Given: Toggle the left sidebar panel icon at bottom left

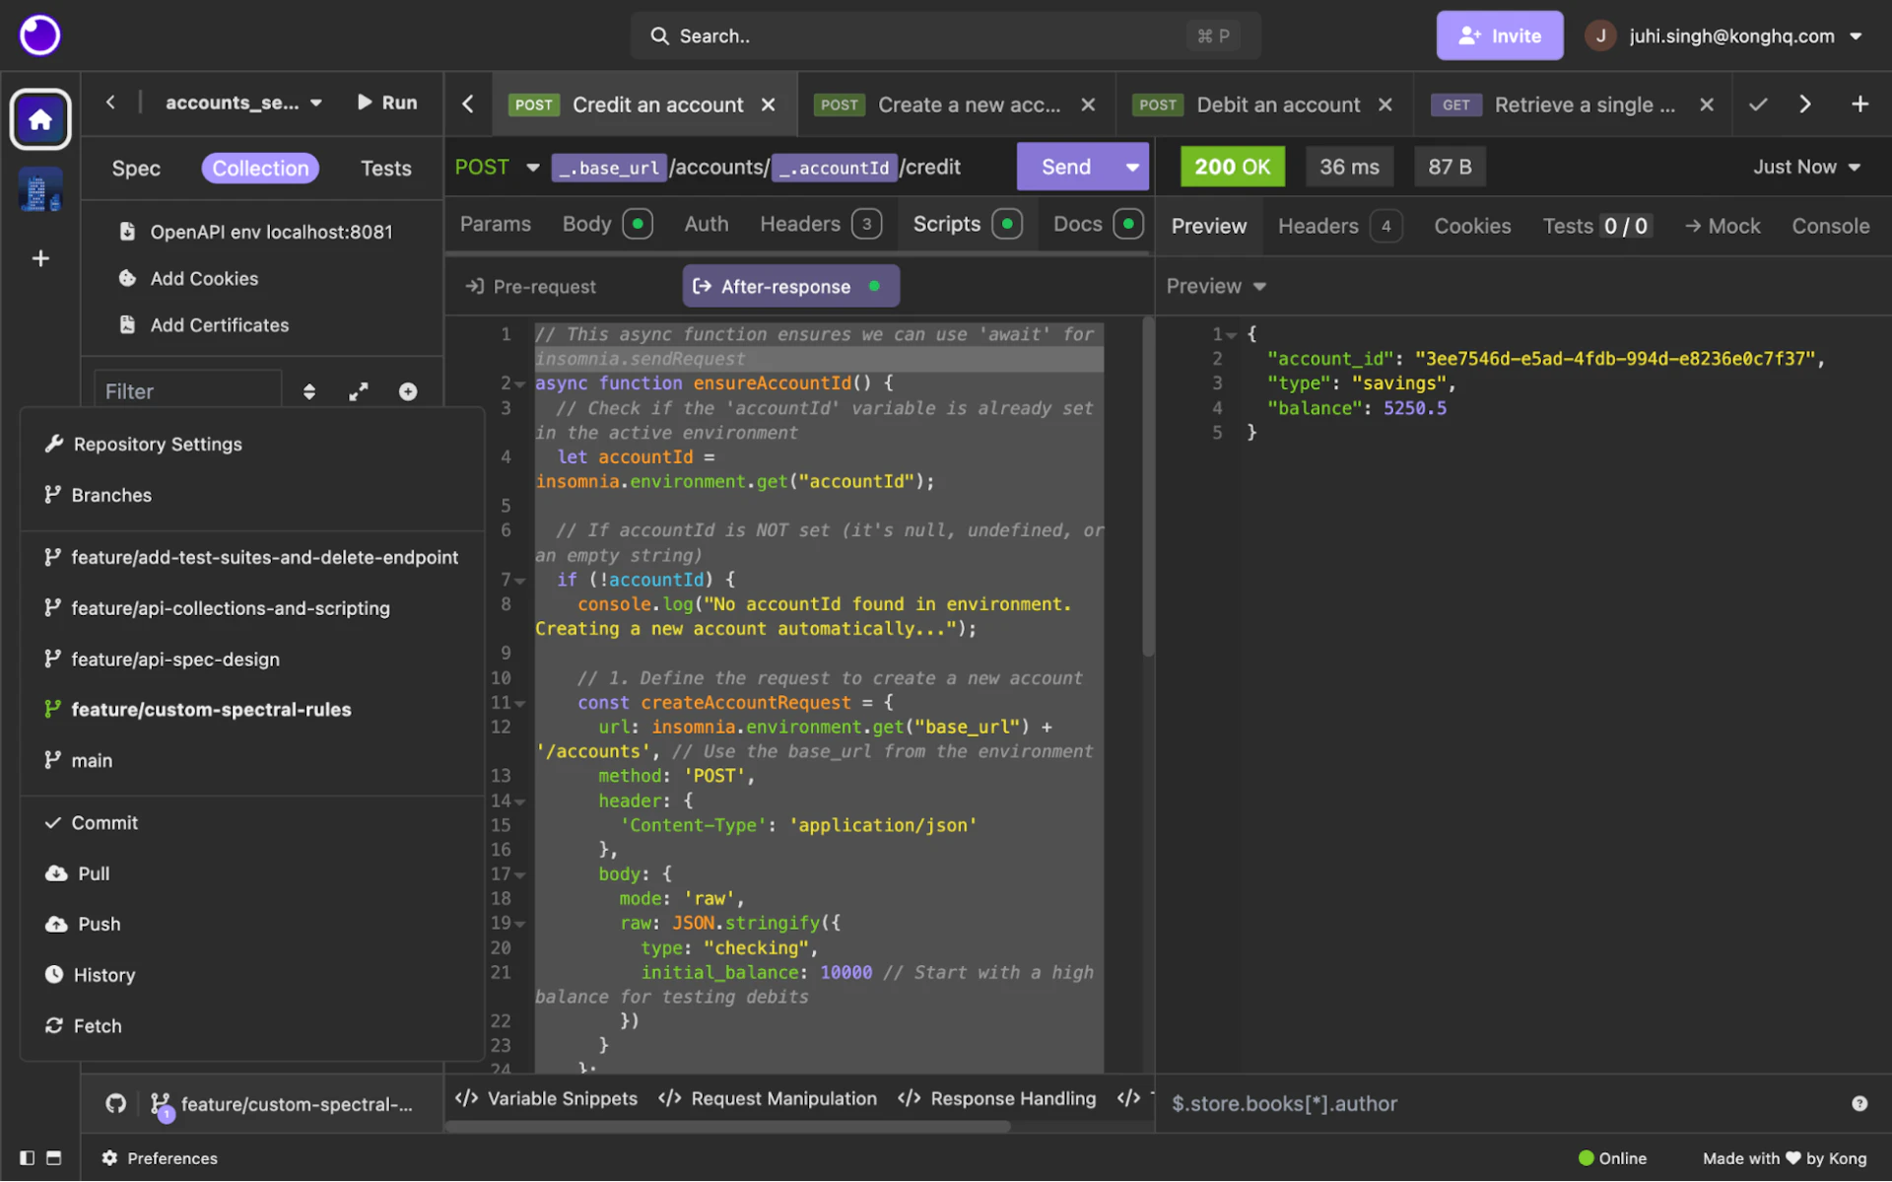Looking at the screenshot, I should [28, 1157].
